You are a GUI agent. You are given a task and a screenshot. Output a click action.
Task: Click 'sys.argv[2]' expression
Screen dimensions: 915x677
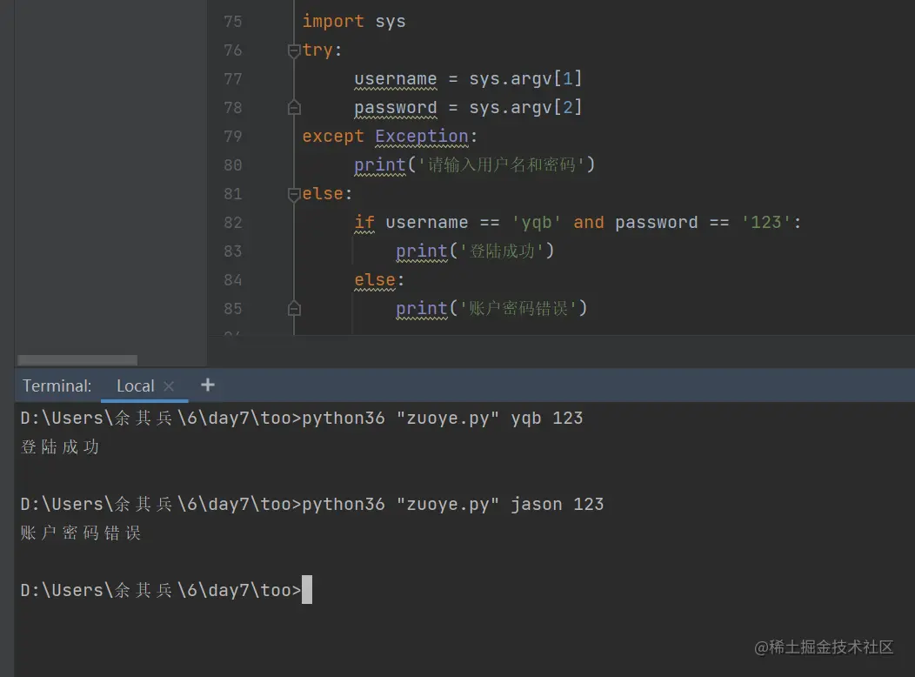click(525, 107)
